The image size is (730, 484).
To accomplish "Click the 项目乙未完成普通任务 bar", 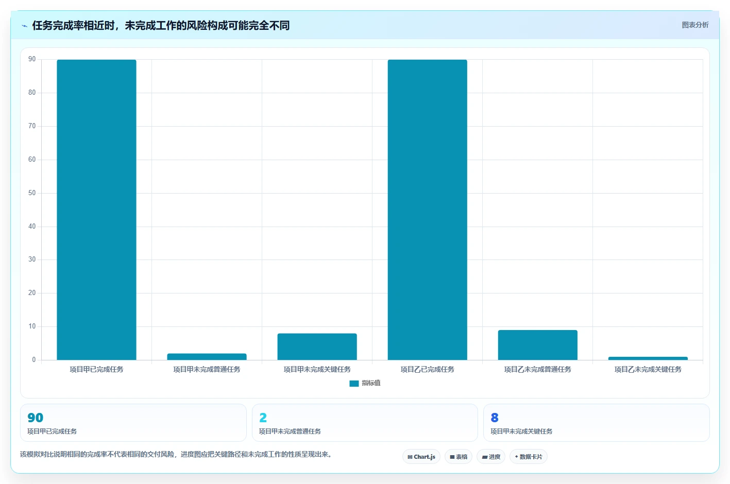I will [x=537, y=345].
